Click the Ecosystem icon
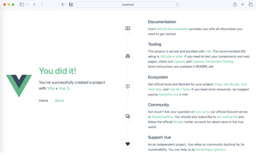This screenshot has height=157, width=256. (128, 86)
